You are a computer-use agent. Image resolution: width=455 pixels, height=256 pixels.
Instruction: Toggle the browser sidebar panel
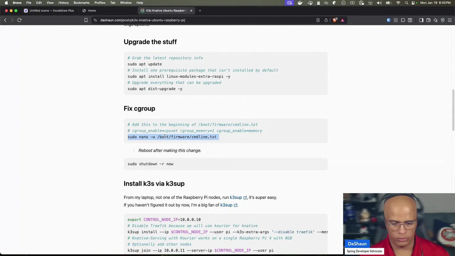tap(421, 20)
